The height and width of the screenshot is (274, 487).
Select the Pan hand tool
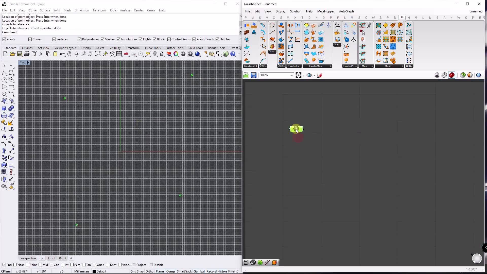pos(69,54)
